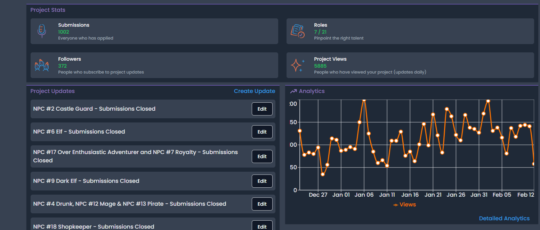This screenshot has height=230, width=540.
Task: Click the Analytics trending arrow icon
Action: tap(293, 91)
